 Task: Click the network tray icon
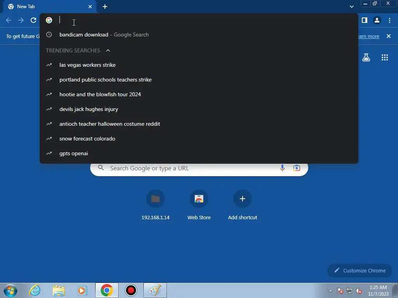coord(349,291)
